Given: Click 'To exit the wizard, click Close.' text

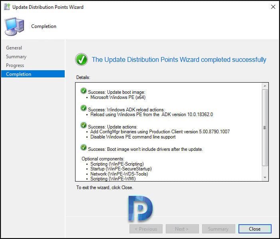Looking at the screenshot, I should click(x=105, y=188).
